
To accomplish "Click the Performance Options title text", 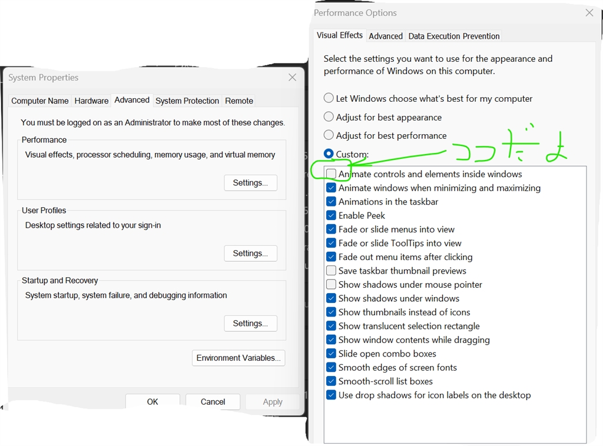I will click(x=355, y=13).
